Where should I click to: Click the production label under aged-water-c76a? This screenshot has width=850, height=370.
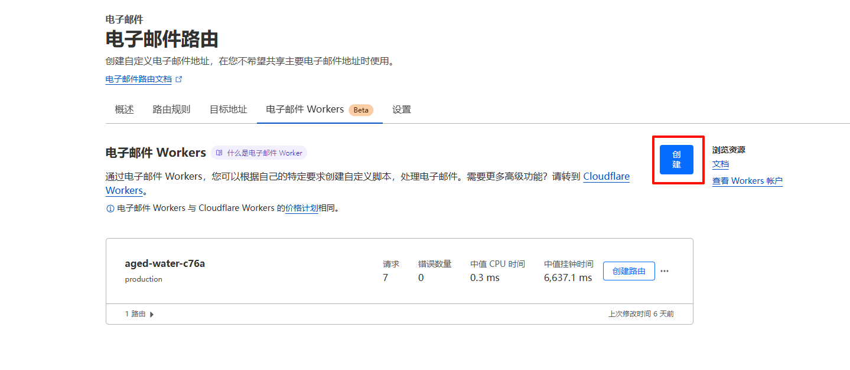(144, 279)
